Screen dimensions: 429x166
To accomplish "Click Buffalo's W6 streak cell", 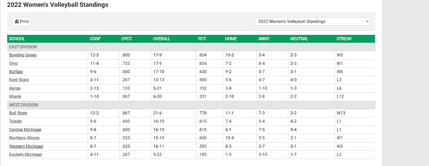I will pyautogui.click(x=340, y=71).
